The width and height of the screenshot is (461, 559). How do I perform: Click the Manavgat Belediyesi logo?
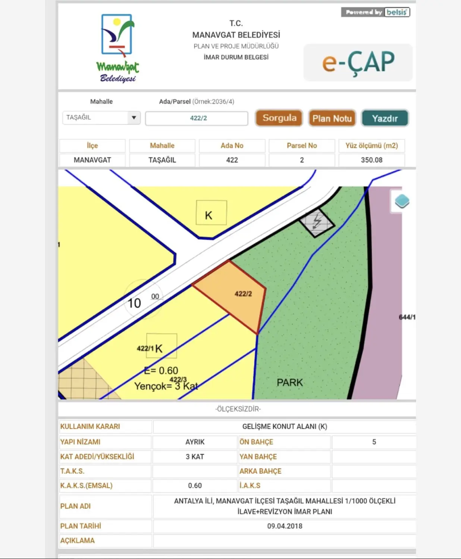[117, 48]
